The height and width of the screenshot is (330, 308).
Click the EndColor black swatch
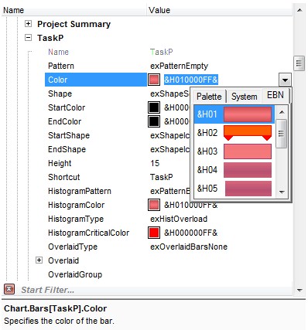click(154, 121)
